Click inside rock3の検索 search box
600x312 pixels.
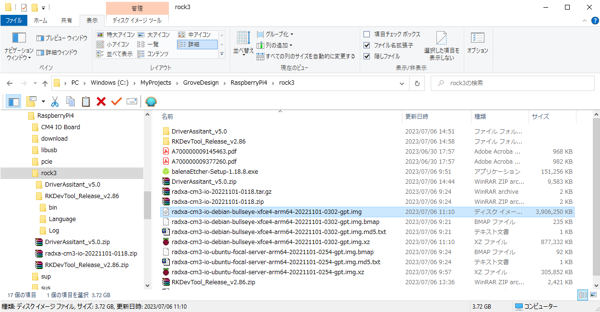click(513, 83)
